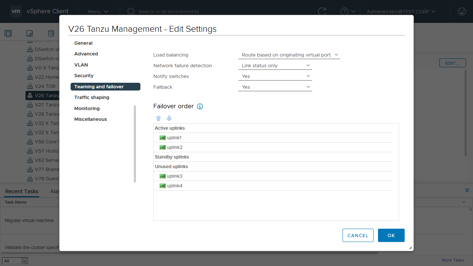Select the uplink1 adapter icon
The height and width of the screenshot is (266, 473).
point(163,138)
